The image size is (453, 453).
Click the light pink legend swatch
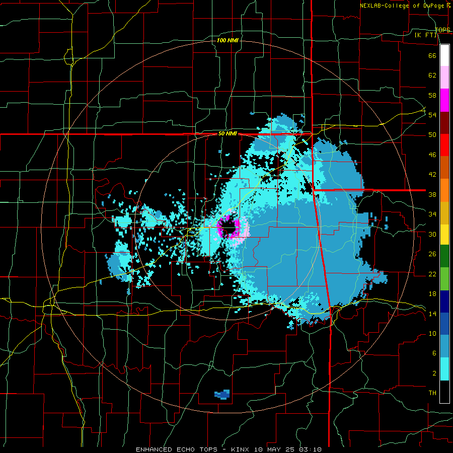[444, 78]
